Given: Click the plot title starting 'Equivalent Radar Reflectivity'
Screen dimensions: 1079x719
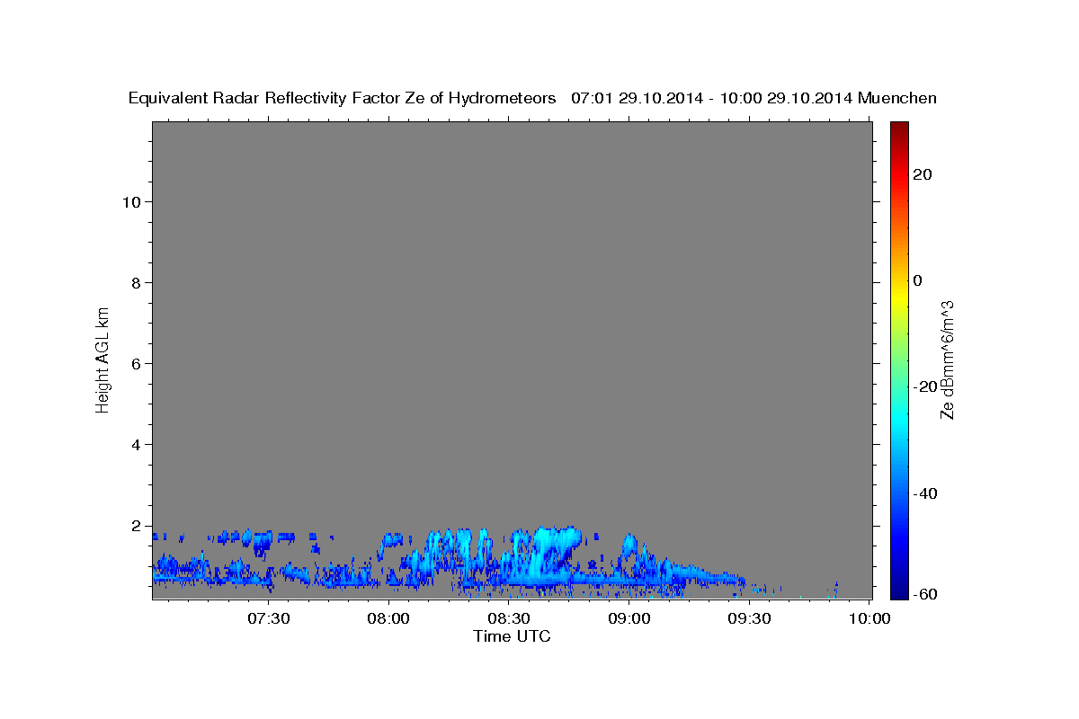Looking at the screenshot, I should coord(532,98).
